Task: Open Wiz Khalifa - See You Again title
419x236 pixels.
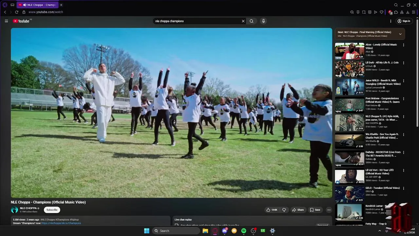Action: pos(382,136)
